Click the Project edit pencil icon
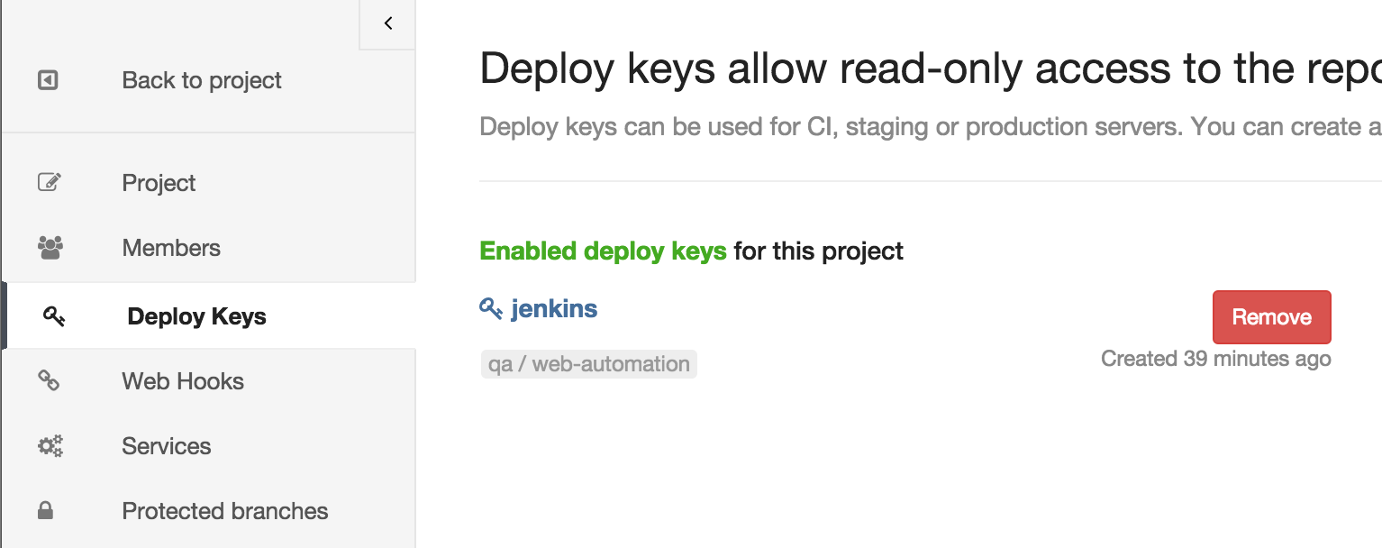1382x548 pixels. [x=50, y=183]
